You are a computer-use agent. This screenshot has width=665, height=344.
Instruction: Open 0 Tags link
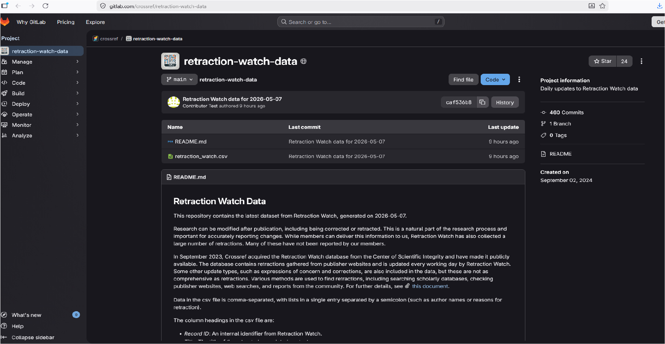tap(558, 135)
